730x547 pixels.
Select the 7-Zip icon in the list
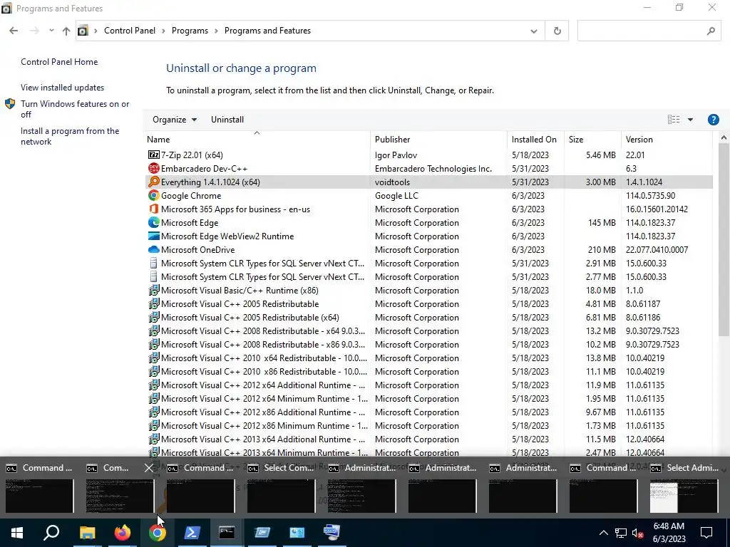(154, 155)
